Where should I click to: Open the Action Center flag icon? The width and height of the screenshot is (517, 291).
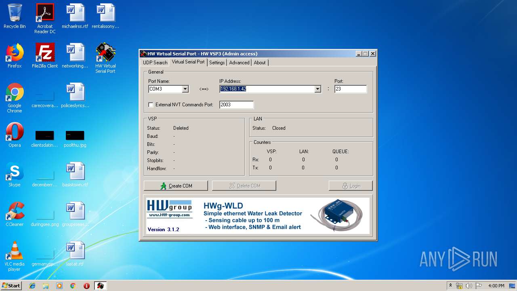tap(479, 286)
